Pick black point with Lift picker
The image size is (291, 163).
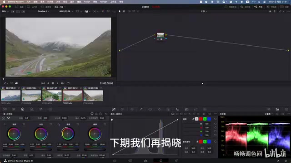(5, 124)
